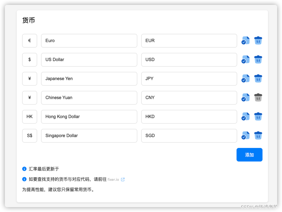Viewport: 282px width, 212px height.
Task: Click the info icon next to 汇率最后更新于
Action: (24, 169)
